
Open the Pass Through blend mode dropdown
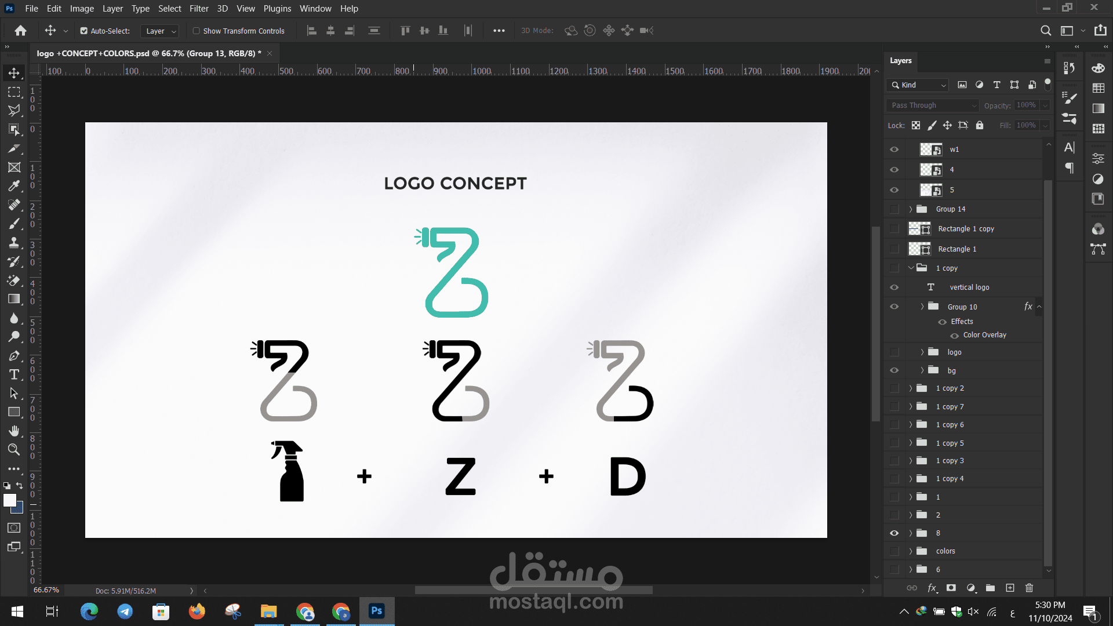point(932,105)
